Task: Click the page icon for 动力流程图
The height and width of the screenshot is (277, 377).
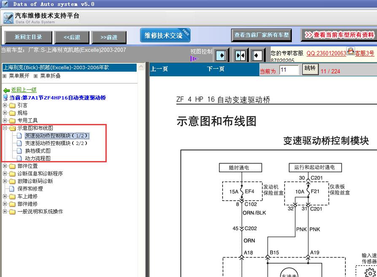Action: click(x=19, y=158)
